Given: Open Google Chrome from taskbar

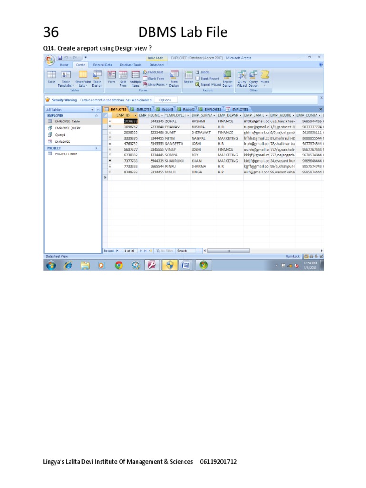Looking at the screenshot, I should pos(119,265).
